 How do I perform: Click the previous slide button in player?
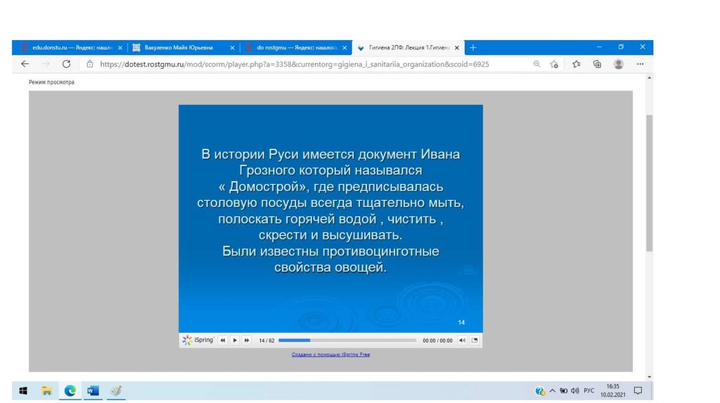pyautogui.click(x=223, y=341)
